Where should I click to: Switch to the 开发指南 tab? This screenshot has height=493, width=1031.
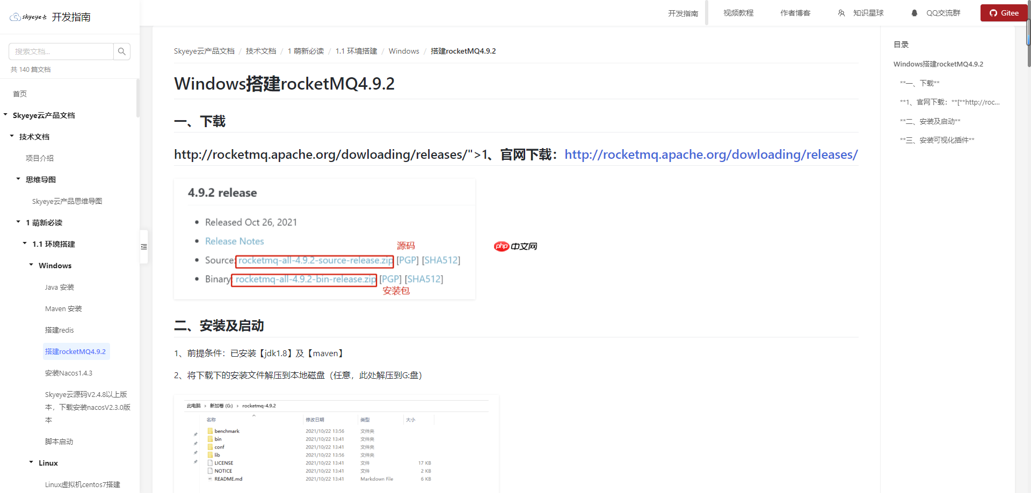pos(683,12)
